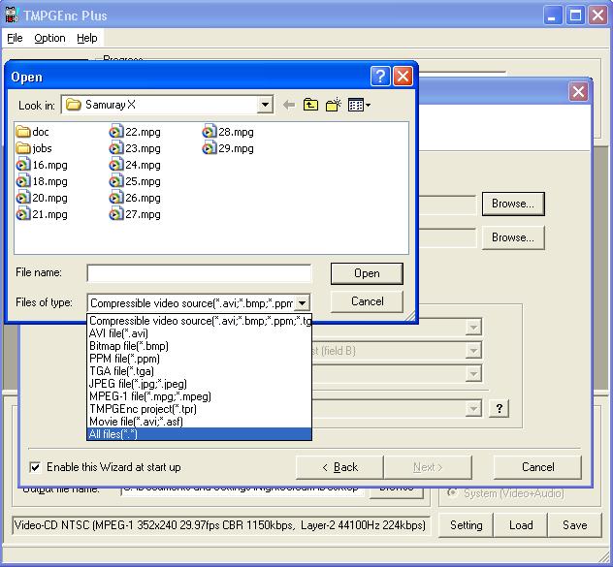The width and height of the screenshot is (613, 567).
Task: Choose Movie file(*.avi;*.asf) file type
Action: (199, 422)
